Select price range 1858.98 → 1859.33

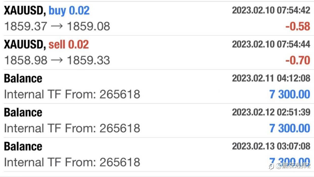pyautogui.click(x=57, y=60)
